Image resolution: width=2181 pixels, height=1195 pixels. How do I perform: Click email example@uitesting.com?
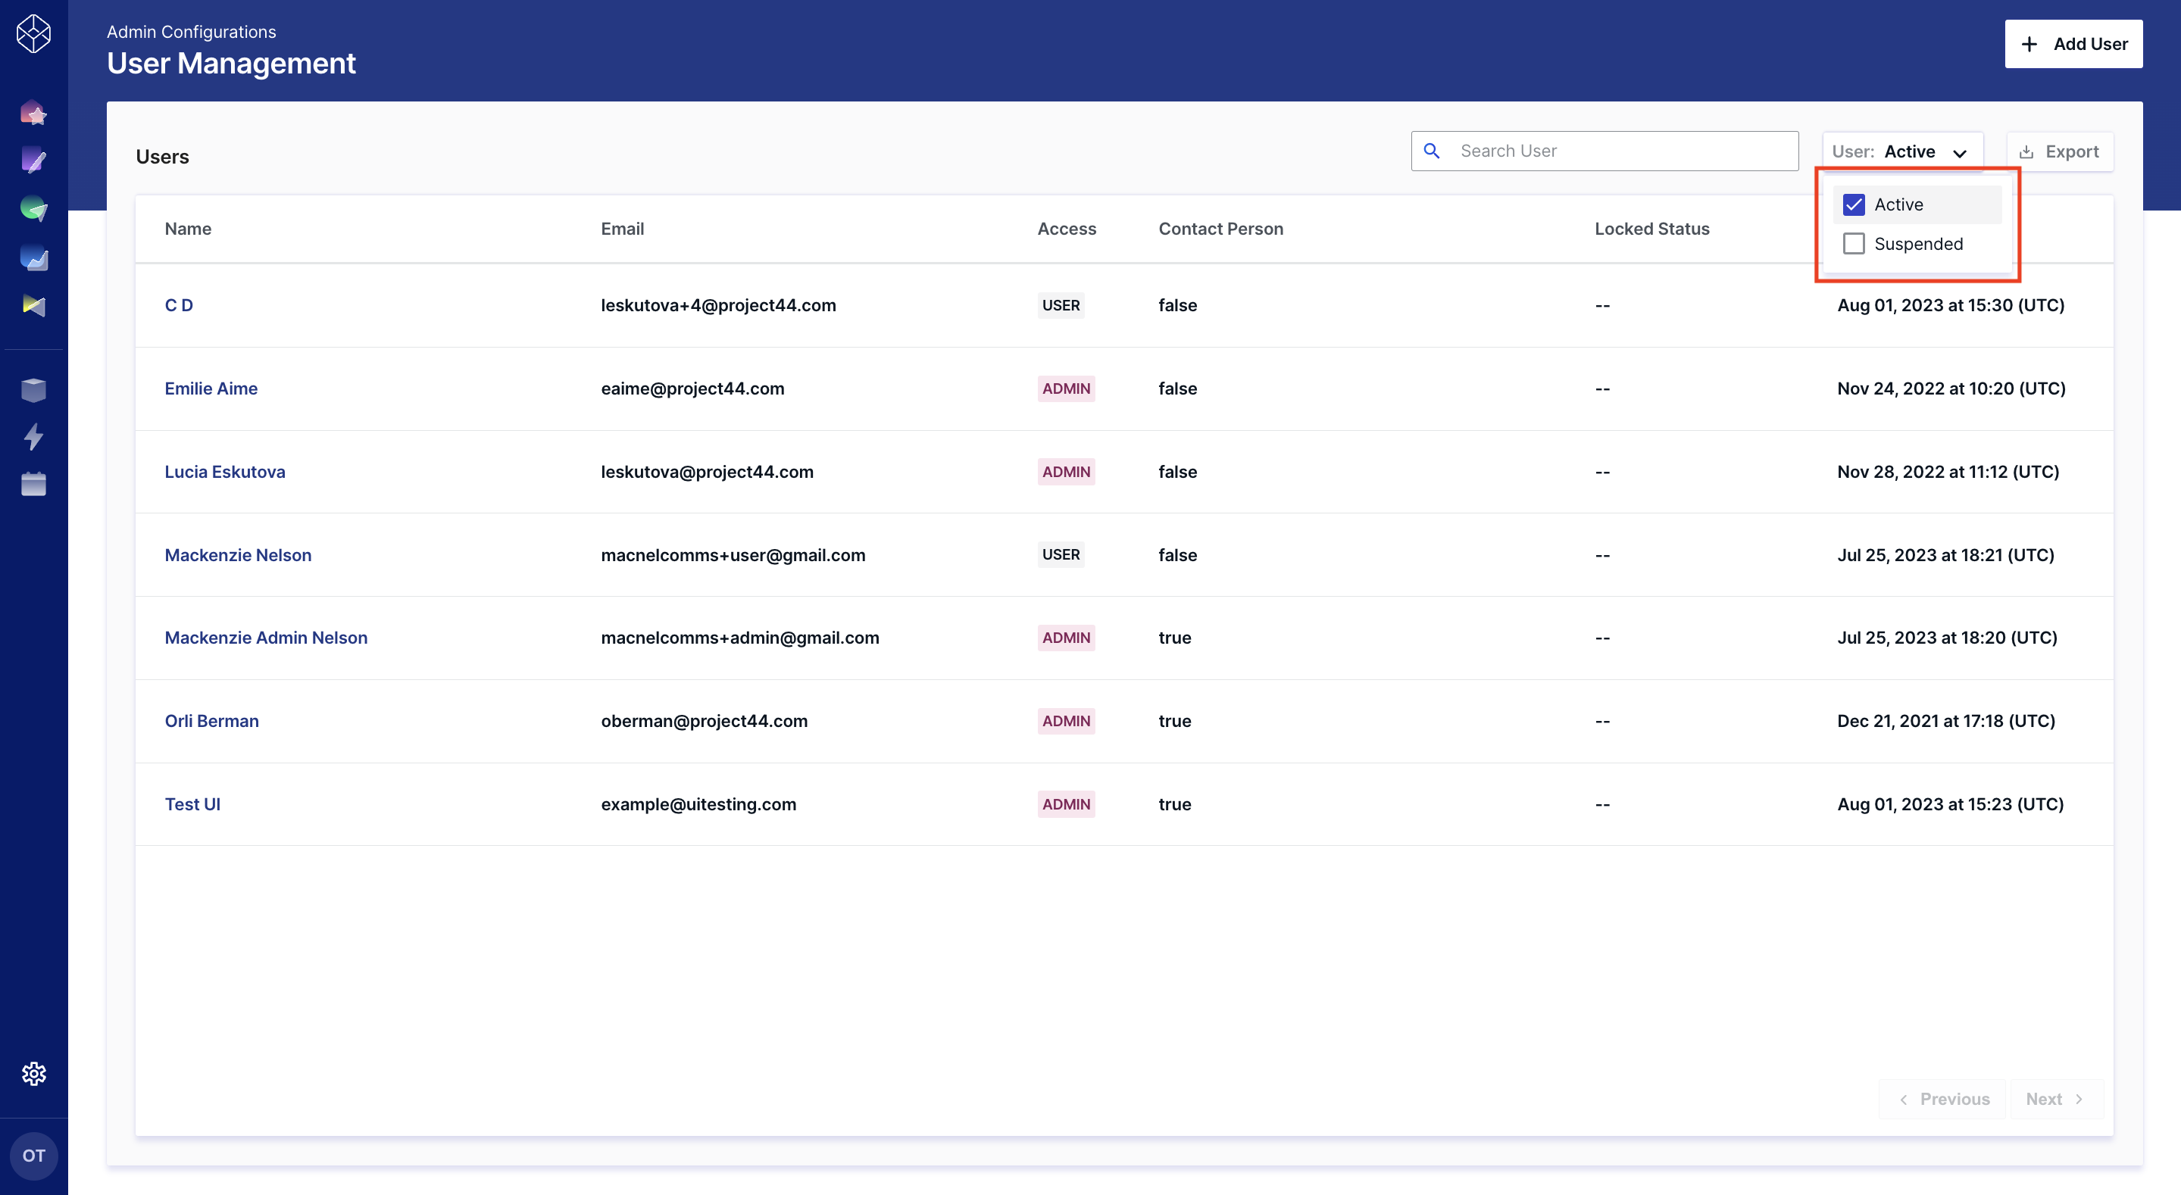click(x=698, y=804)
